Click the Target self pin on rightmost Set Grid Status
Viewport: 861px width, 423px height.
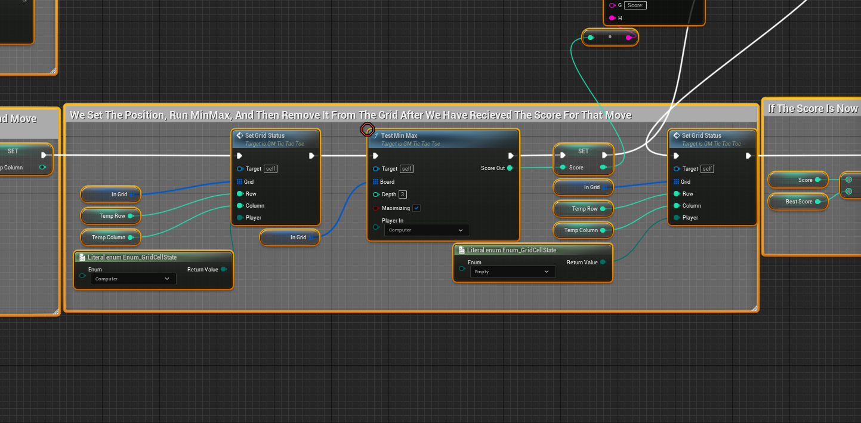click(677, 169)
